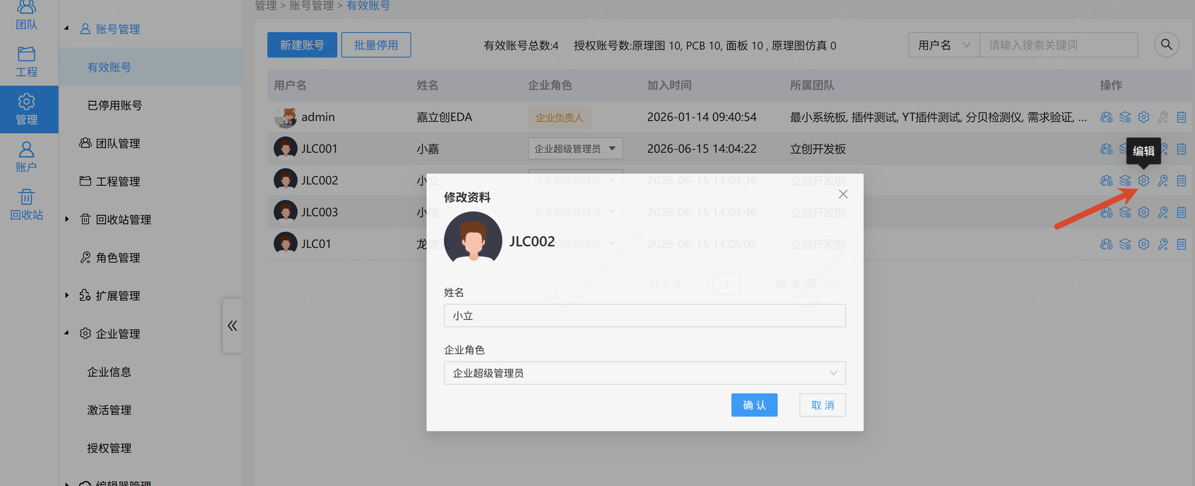
Task: Expand the 扩展管理 tree node
Action: pyautogui.click(x=66, y=295)
